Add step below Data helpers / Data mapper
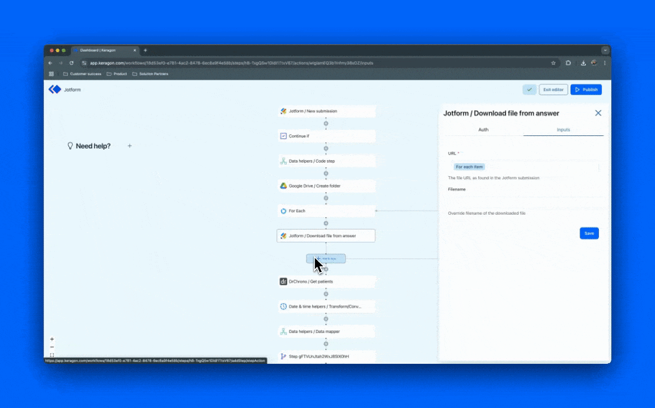 tap(326, 344)
